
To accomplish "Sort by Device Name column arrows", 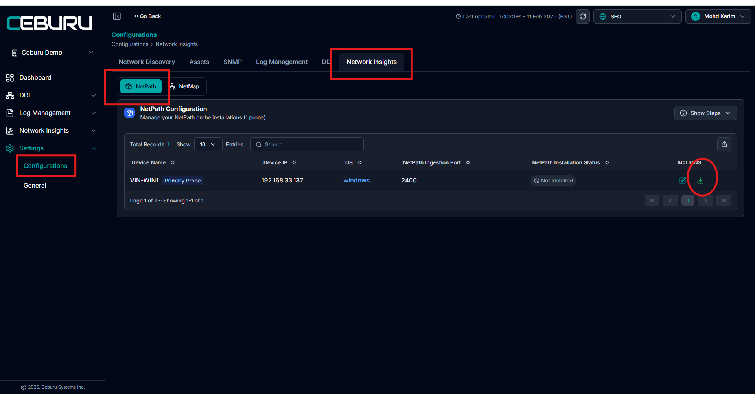I will click(x=173, y=162).
